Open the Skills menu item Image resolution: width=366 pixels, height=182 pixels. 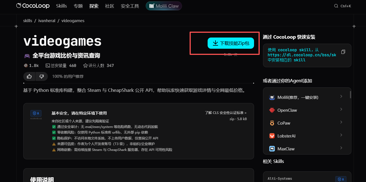click(61, 6)
